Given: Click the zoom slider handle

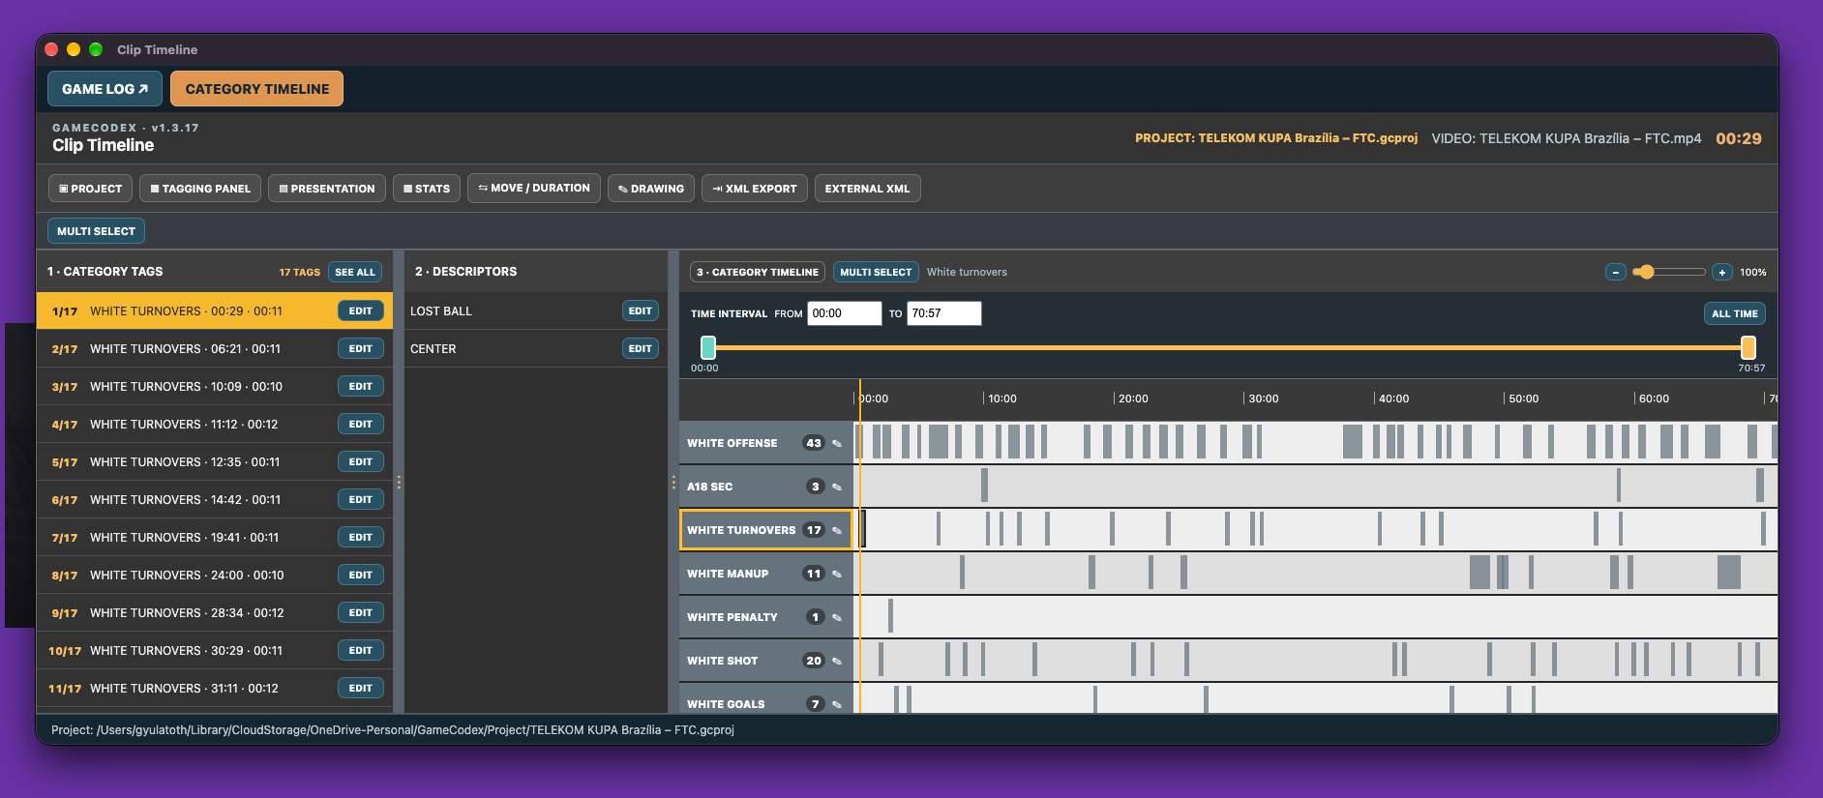Looking at the screenshot, I should point(1646,272).
